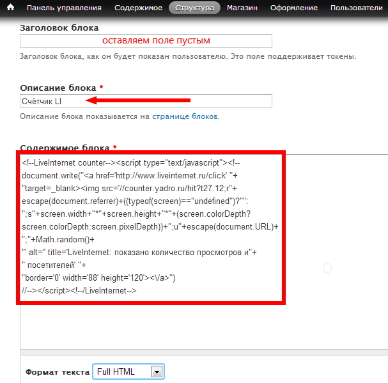Follow the странице блоков link
Image resolution: width=388 pixels, height=383 pixels.
click(185, 116)
